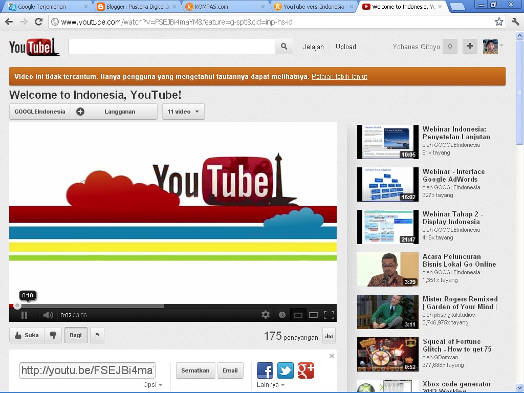Image resolution: width=524 pixels, height=393 pixels.
Task: Open Mister Rogers Remixed video title
Action: coord(460,303)
